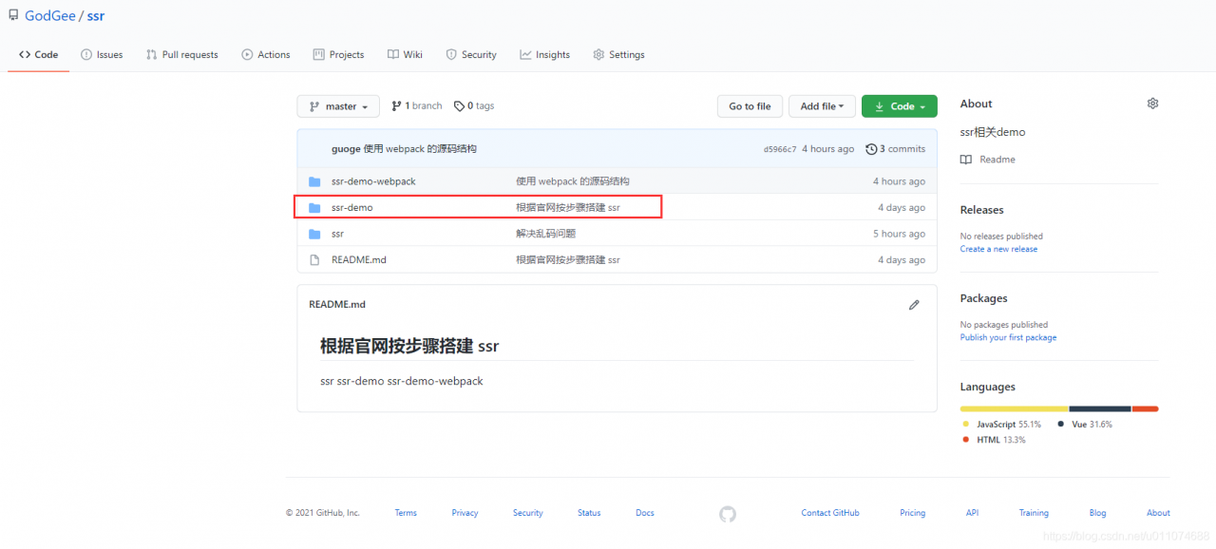Open the README.md file

coord(359,259)
